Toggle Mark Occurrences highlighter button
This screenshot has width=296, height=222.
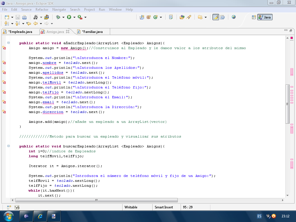point(216,17)
